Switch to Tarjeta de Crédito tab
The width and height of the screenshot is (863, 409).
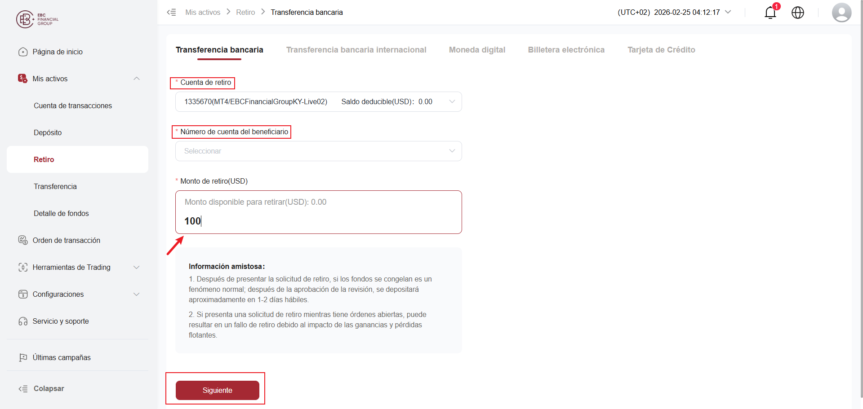coord(661,50)
